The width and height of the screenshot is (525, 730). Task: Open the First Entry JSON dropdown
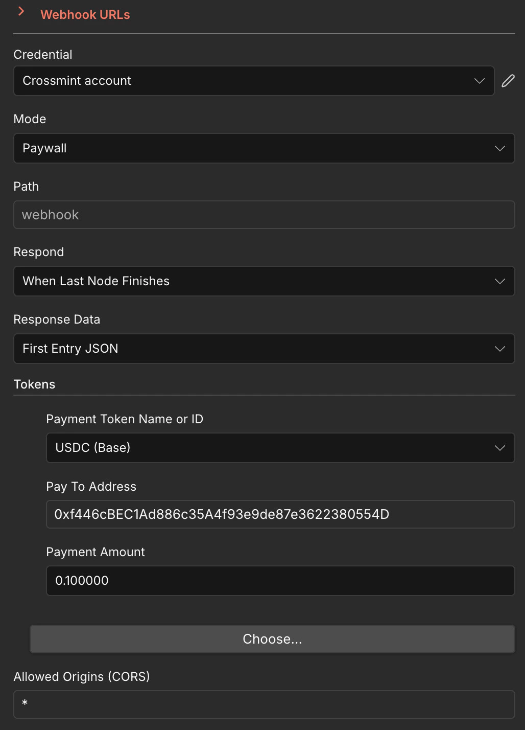click(264, 349)
